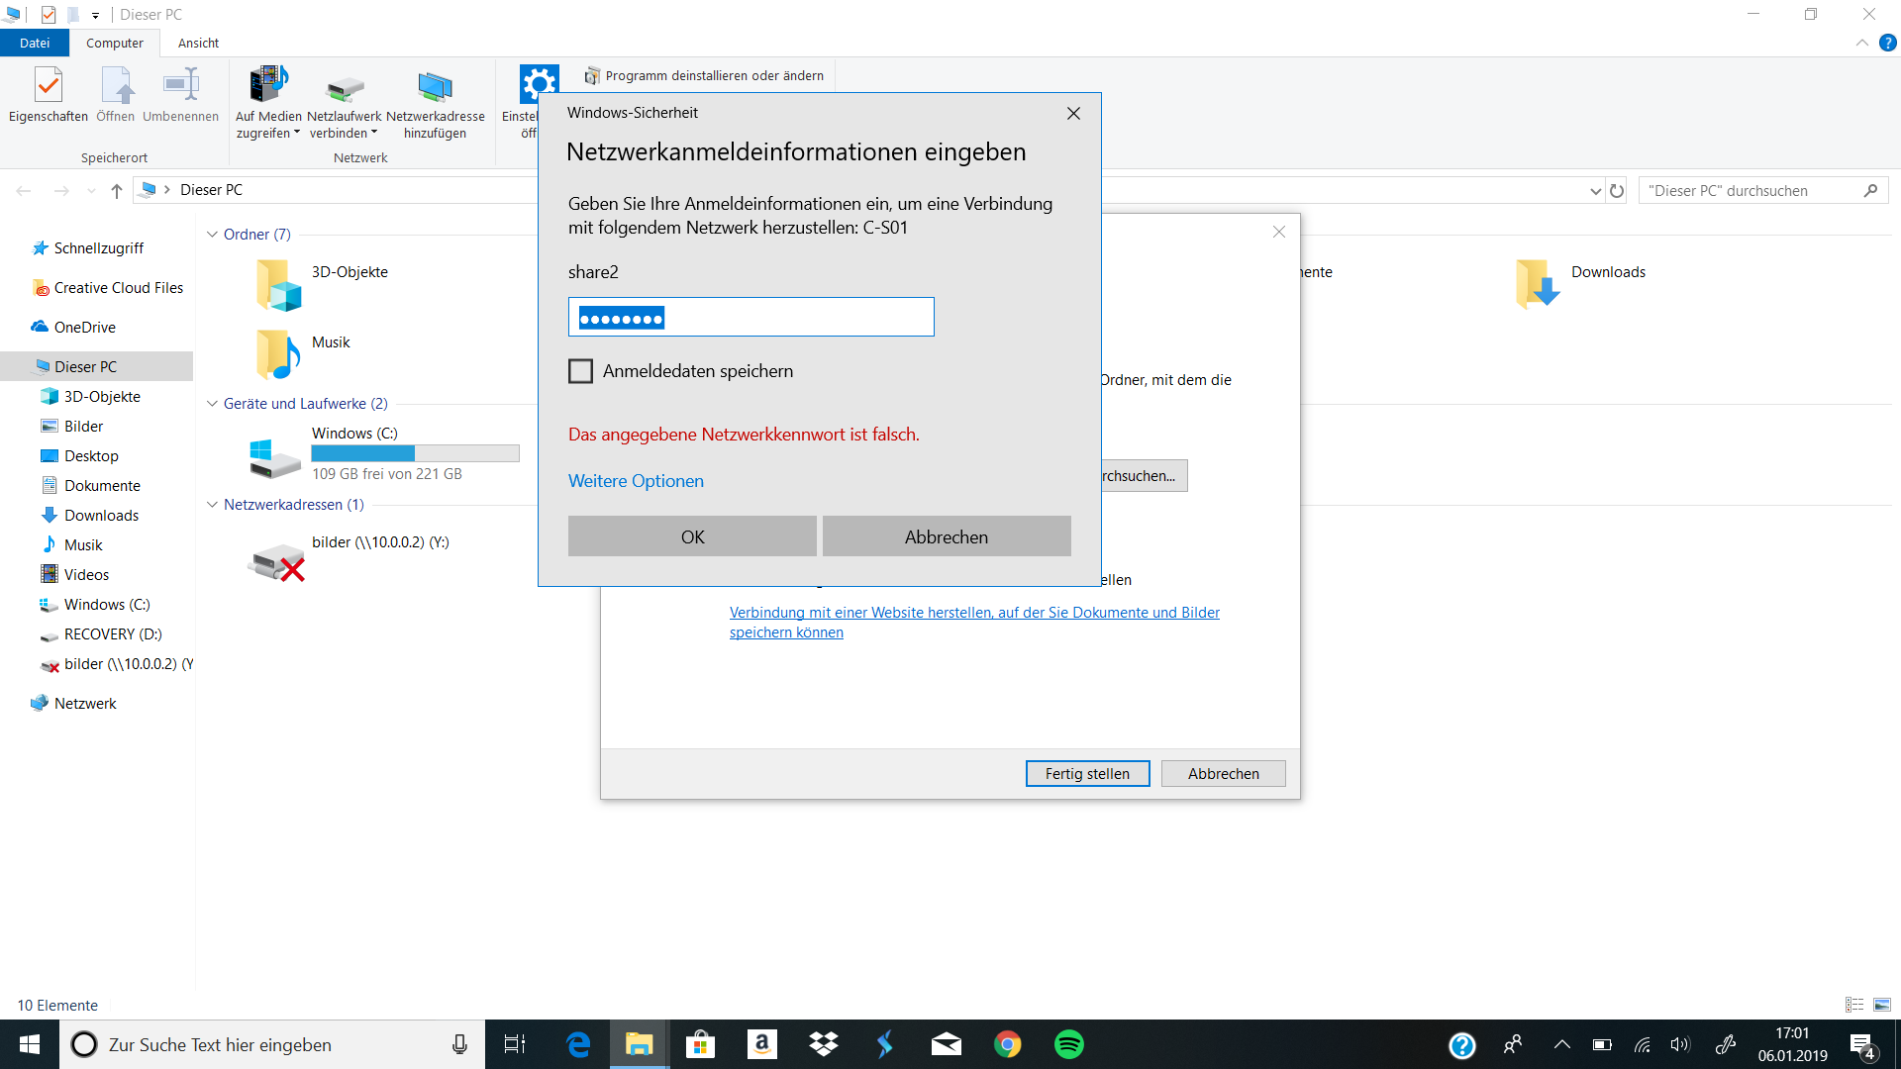The width and height of the screenshot is (1901, 1069).
Task: Collapse the Geräte und Laufwerke group
Action: 212,404
